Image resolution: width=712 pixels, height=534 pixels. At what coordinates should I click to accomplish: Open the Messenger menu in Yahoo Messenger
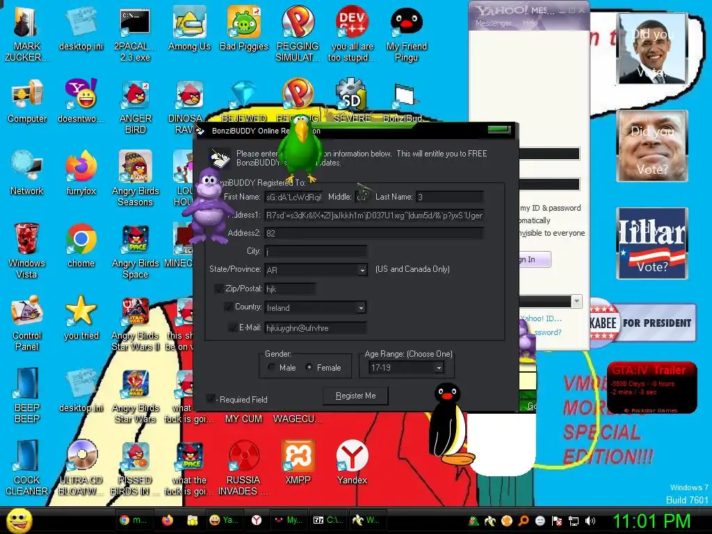coord(494,23)
